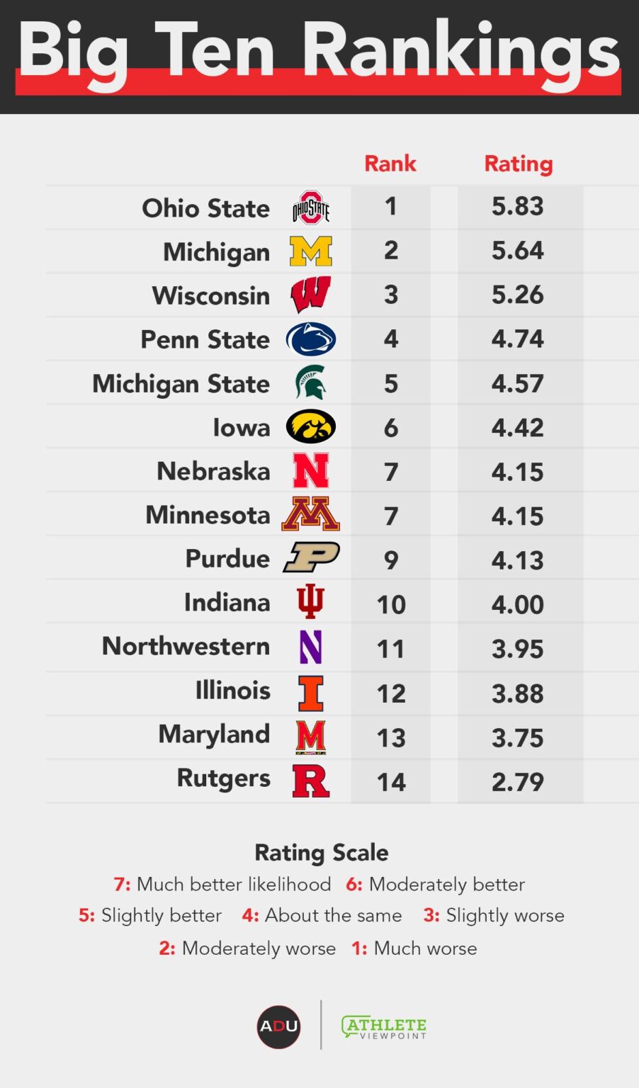
Task: Select the Illinois orange I logo
Action: point(310,692)
